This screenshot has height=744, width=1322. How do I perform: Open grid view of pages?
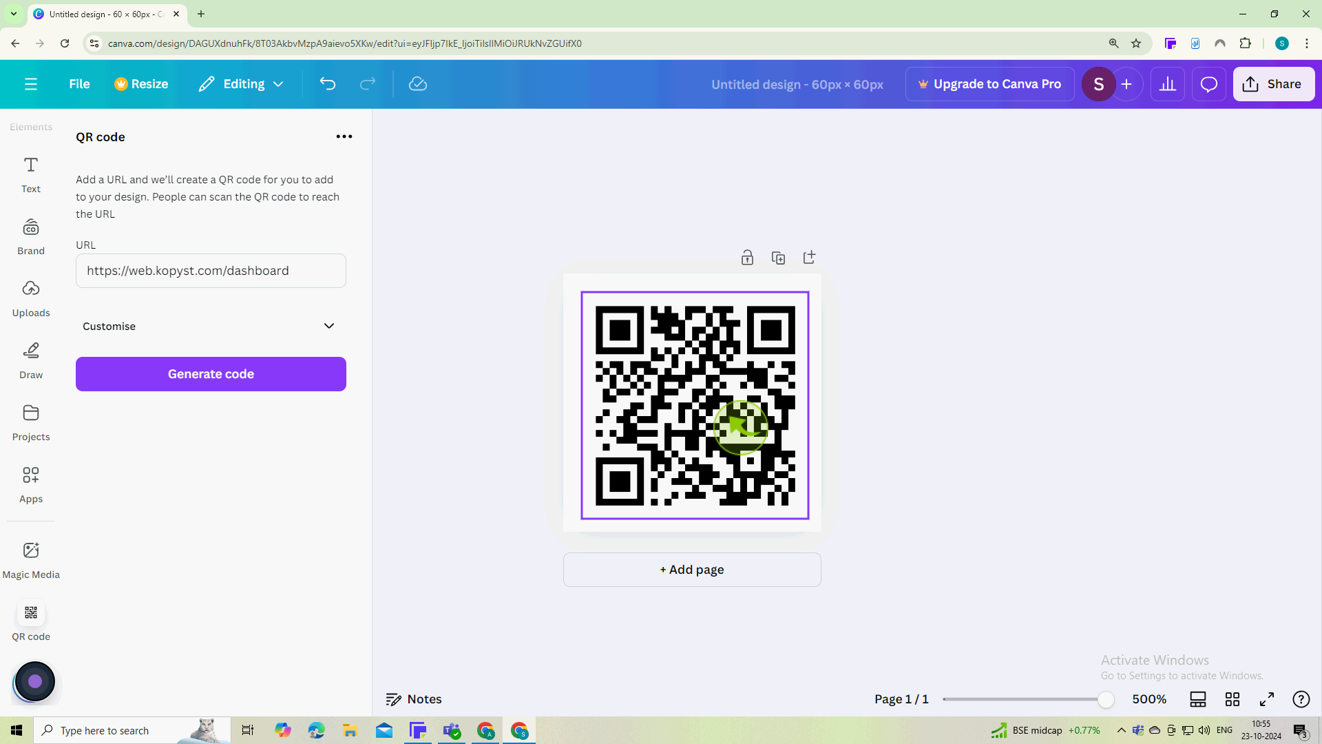click(x=1232, y=699)
